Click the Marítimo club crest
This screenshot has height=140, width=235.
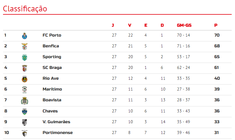pos(24,90)
